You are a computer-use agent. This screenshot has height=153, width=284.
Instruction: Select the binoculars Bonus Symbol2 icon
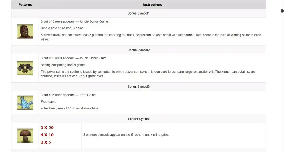pyautogui.click(x=25, y=68)
